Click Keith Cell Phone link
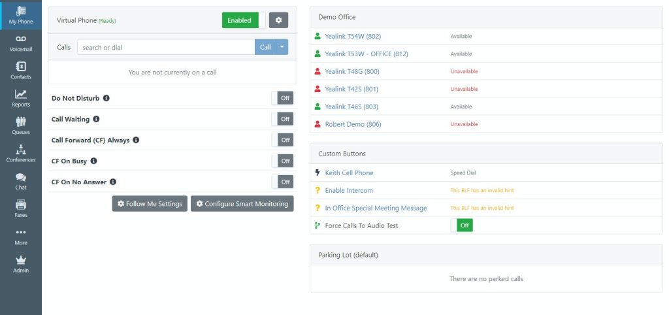 [x=349, y=173]
